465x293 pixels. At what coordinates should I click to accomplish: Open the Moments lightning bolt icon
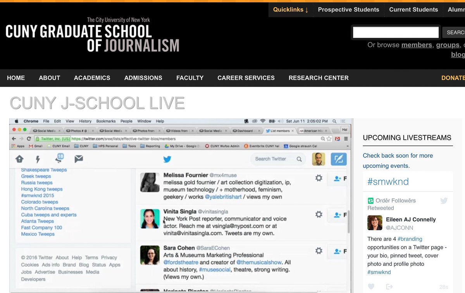(x=38, y=159)
